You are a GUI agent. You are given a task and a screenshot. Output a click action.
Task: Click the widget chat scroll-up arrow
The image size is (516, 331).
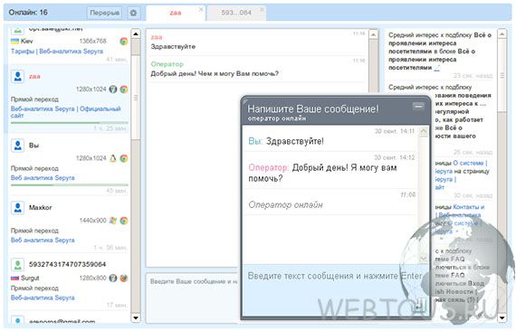[423, 132]
